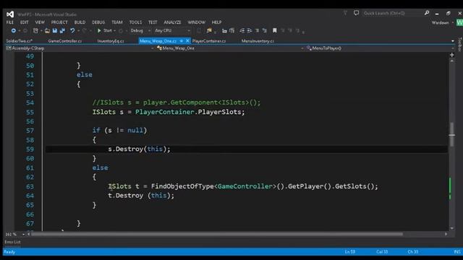Switch to the MenuInventory.cs tab
This screenshot has width=463, height=260.
(258, 41)
